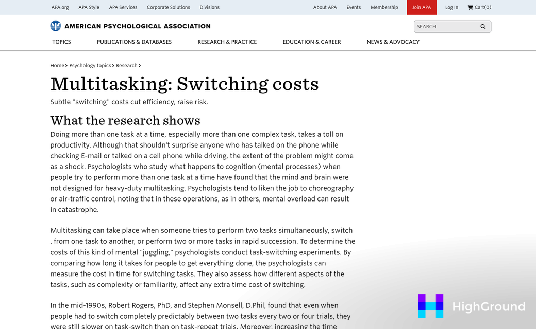Click the American Psychological Association wordmark
Screen dimensions: 536x329
tap(138, 26)
